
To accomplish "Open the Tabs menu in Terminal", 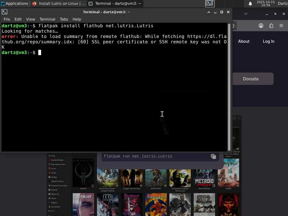I will [x=64, y=19].
